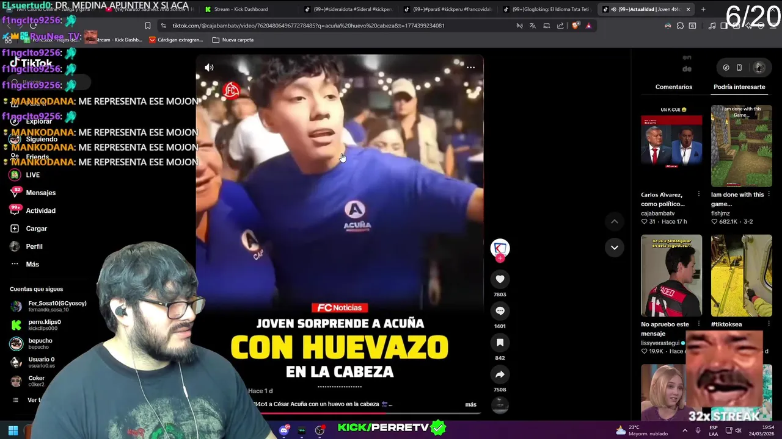This screenshot has height=439, width=782.
Task: Mute the TikTok video with the speaker icon
Action: tap(209, 68)
